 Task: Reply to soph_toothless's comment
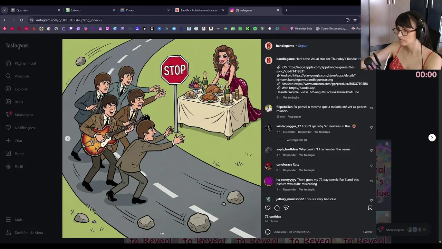coord(290,155)
